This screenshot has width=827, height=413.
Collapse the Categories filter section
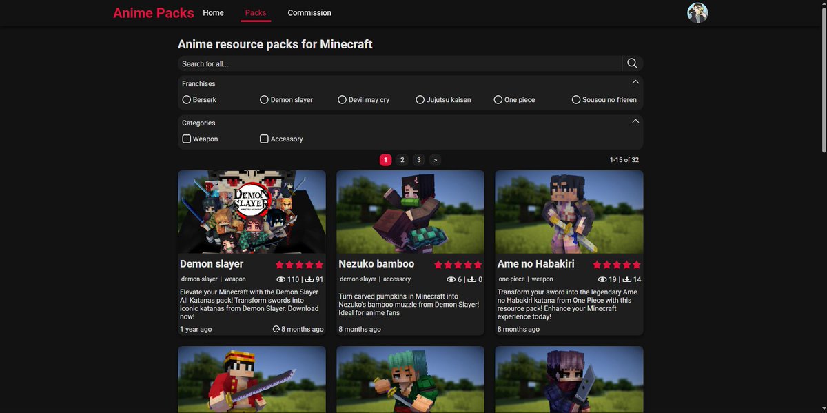[x=635, y=121]
